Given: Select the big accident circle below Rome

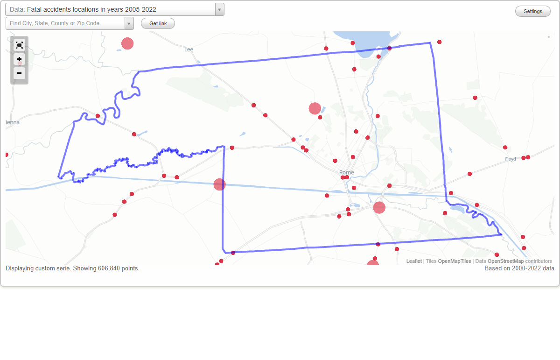Looking at the screenshot, I should click(379, 207).
